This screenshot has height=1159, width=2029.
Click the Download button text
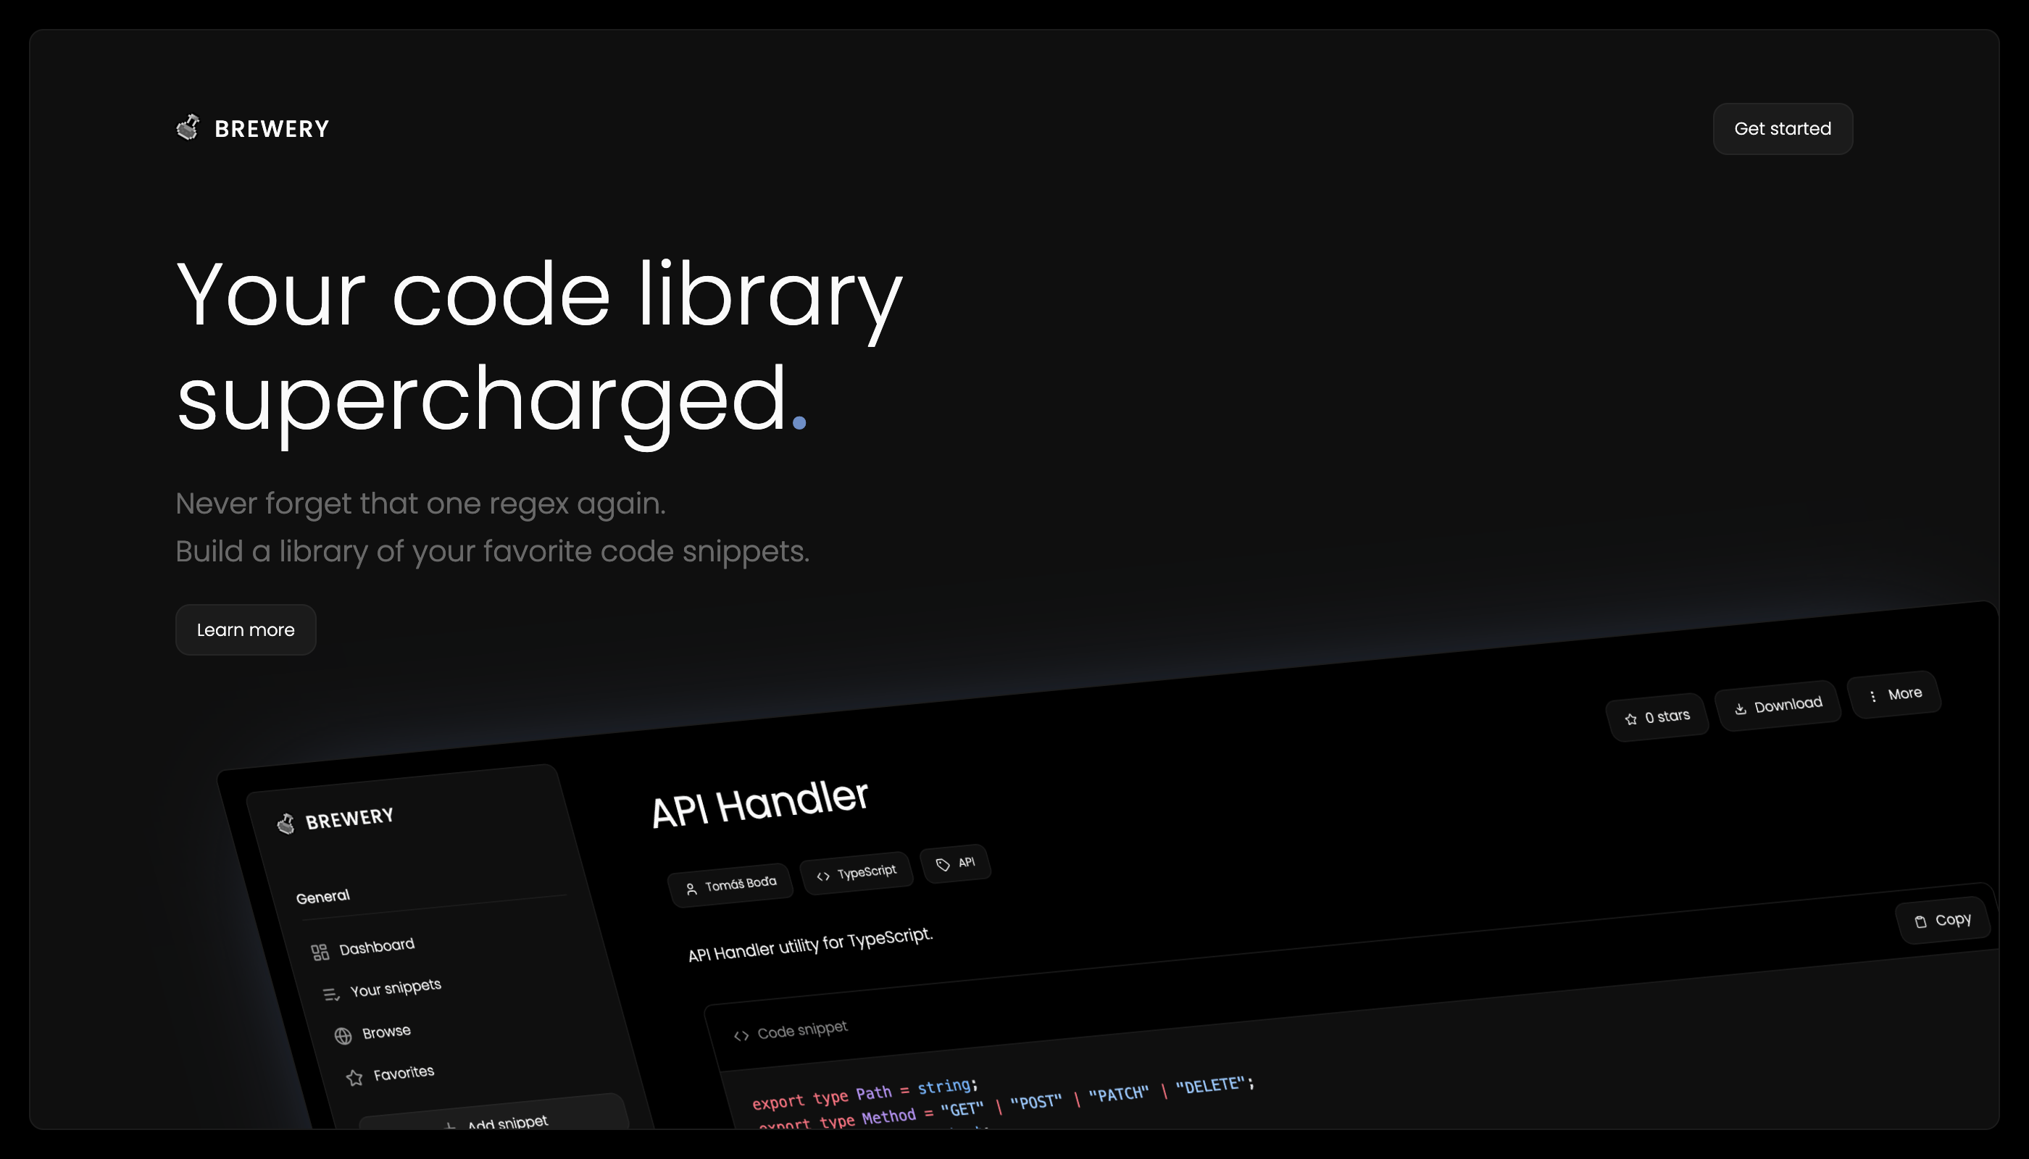1788,705
